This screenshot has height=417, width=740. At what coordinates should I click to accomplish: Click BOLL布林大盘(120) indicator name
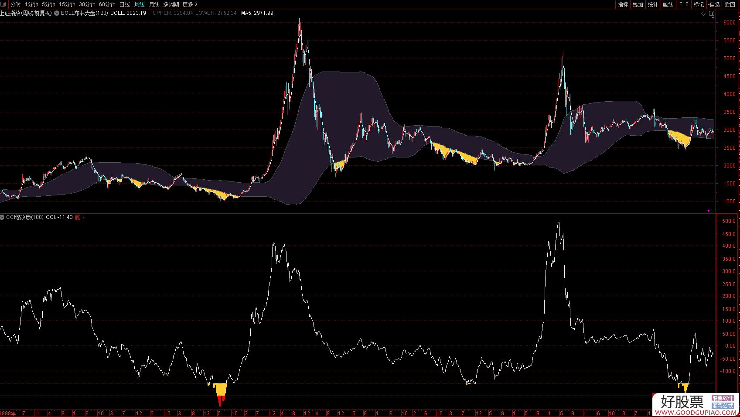click(x=85, y=13)
